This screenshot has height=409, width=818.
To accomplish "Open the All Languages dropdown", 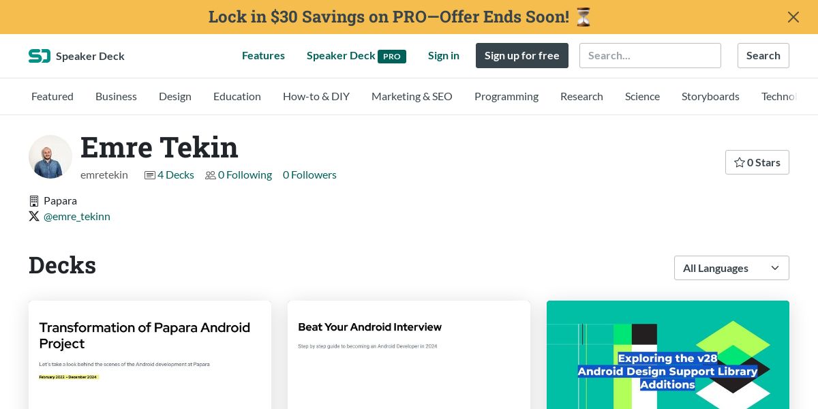I will 731,268.
